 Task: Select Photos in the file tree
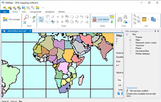pyautogui.click(x=138, y=48)
